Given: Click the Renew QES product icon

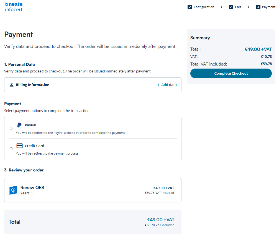Looking at the screenshot, I should click(13, 190).
